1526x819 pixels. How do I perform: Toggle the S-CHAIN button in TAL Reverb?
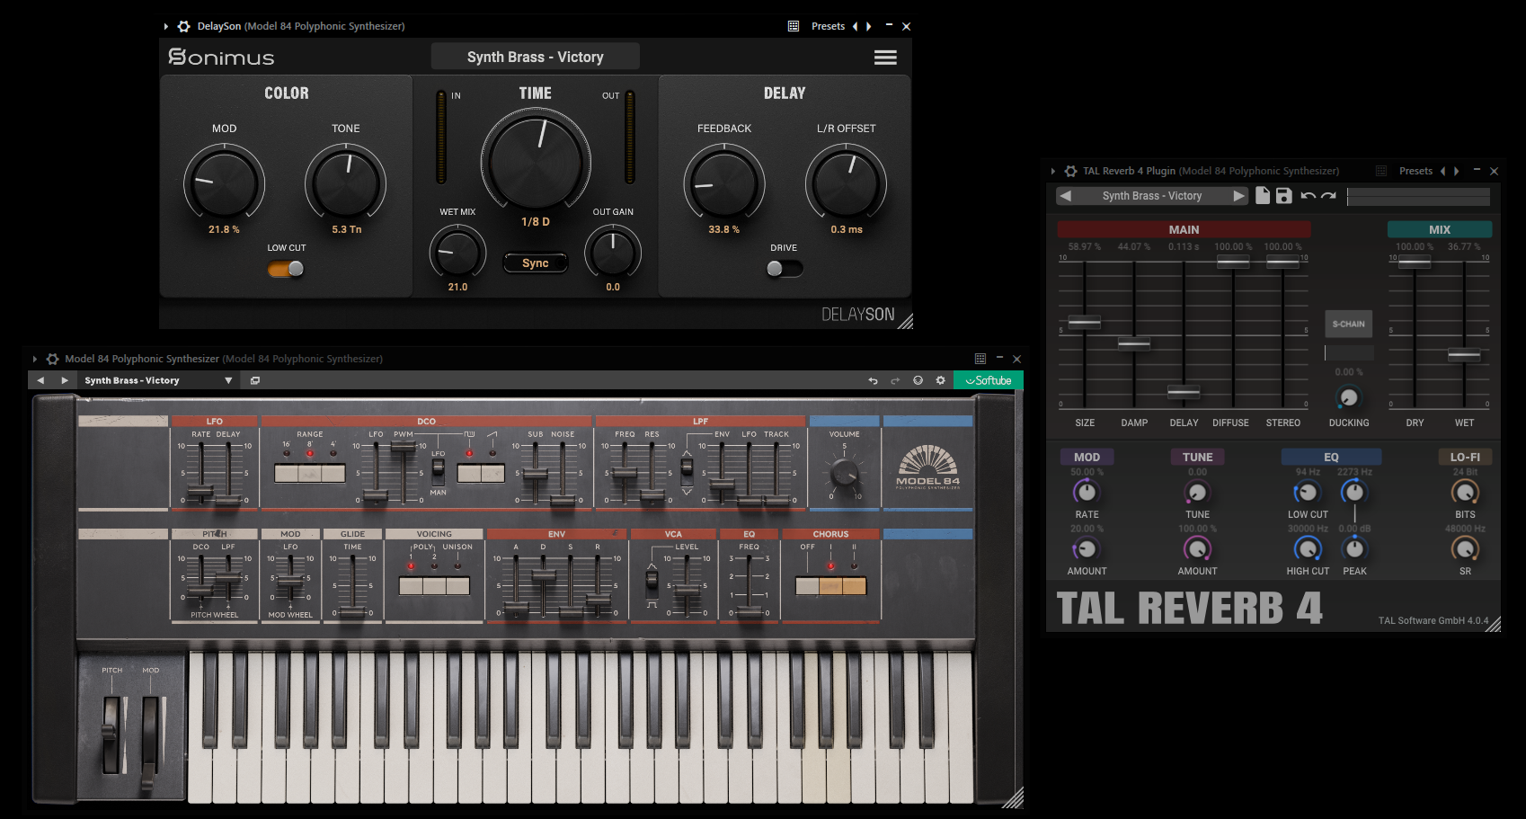pyautogui.click(x=1348, y=324)
